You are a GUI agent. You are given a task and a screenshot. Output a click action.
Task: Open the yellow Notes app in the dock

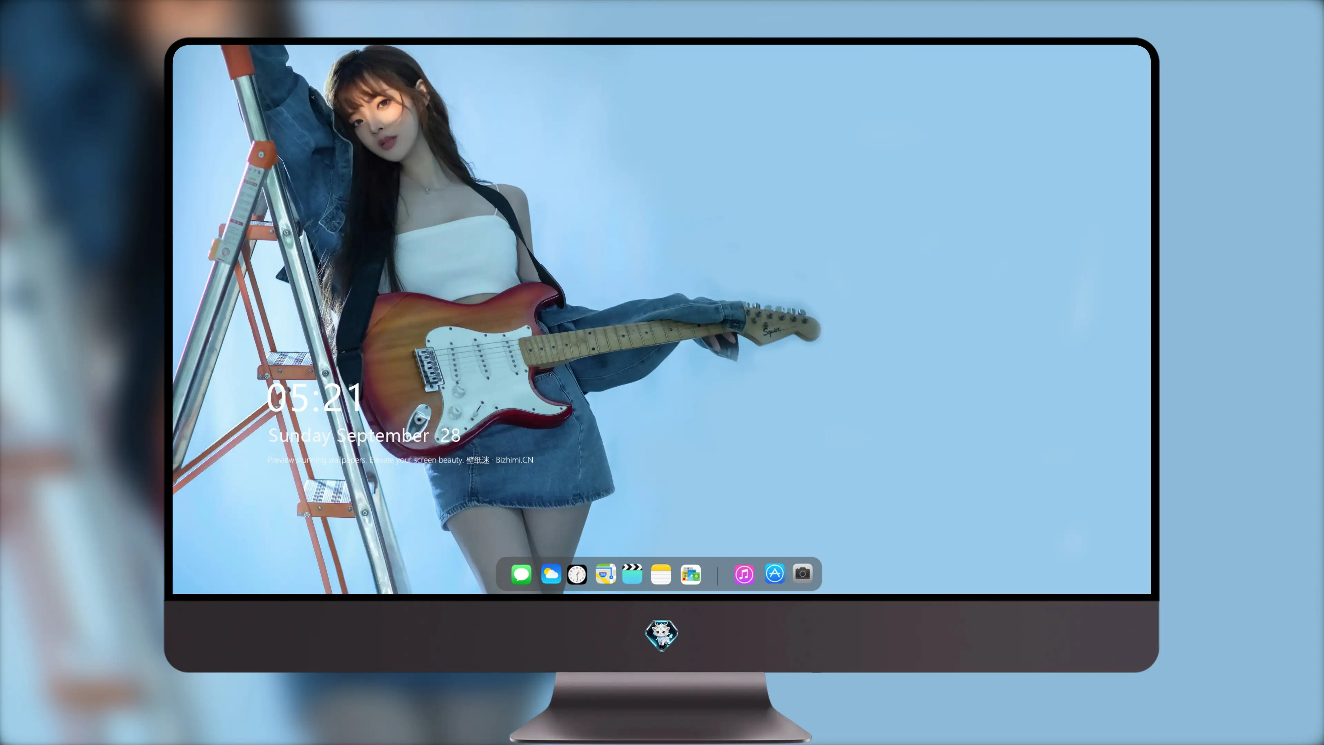[x=661, y=574]
